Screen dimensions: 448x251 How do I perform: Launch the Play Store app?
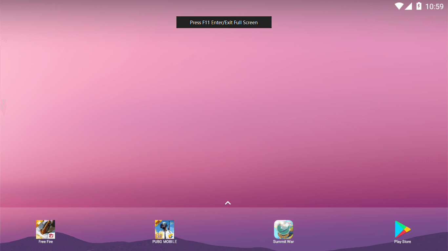(403, 229)
